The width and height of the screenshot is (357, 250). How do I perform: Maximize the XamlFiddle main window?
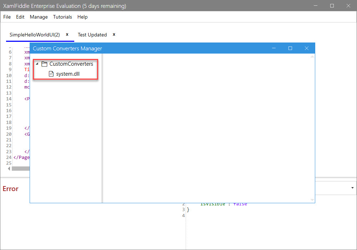coord(332,6)
